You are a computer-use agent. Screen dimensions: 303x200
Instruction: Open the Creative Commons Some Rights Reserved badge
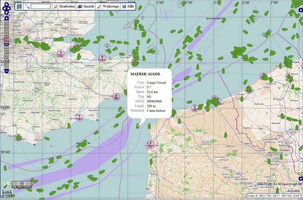[22, 184]
